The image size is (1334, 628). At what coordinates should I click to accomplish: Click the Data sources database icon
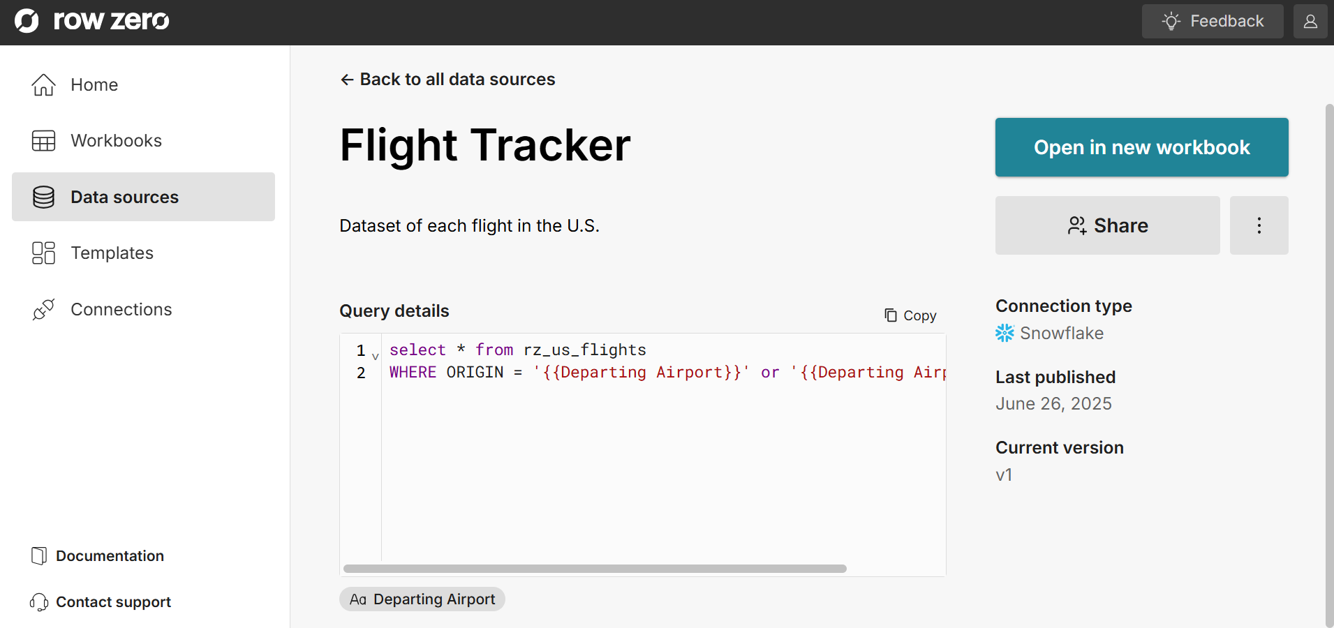pos(43,197)
